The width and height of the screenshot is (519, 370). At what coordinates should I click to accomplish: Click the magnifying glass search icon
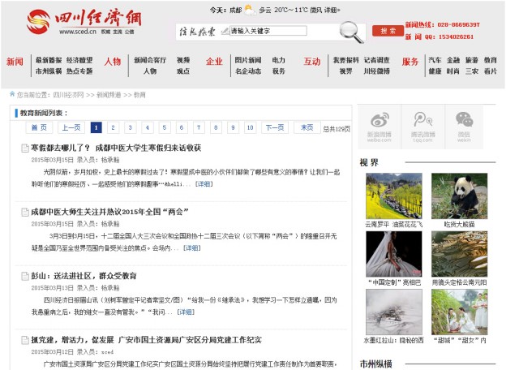point(351,31)
